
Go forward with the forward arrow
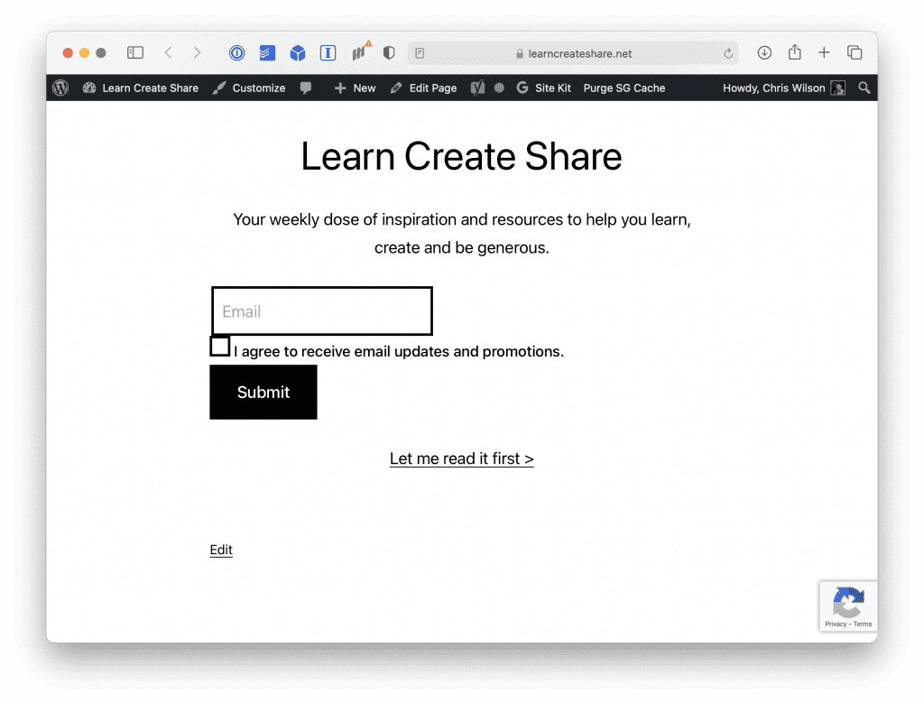point(197,53)
